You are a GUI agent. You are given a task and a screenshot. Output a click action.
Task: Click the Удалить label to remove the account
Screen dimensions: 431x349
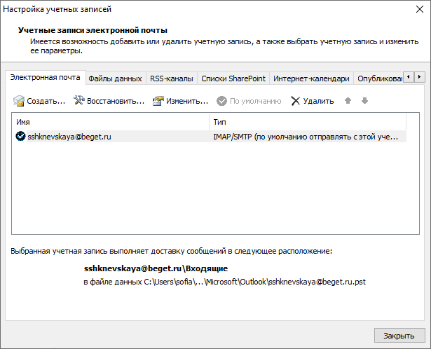(318, 101)
